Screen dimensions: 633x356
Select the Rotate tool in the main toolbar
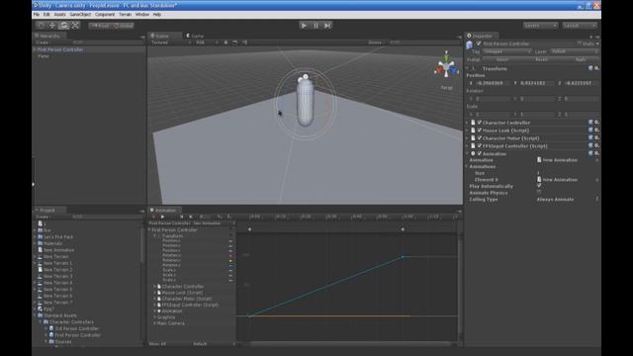(63, 26)
